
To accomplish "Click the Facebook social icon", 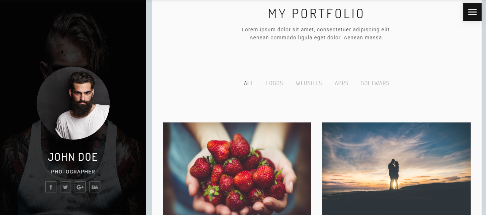I will click(51, 187).
